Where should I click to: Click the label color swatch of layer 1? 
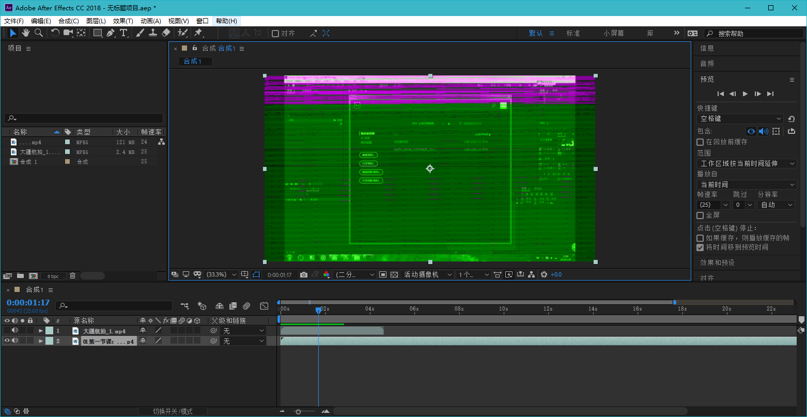49,331
